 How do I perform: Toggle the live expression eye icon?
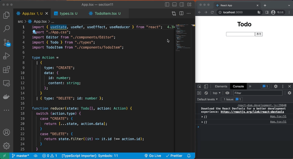(x=227, y=93)
